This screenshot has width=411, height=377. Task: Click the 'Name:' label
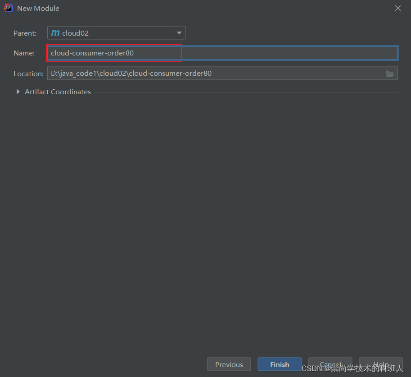click(24, 53)
